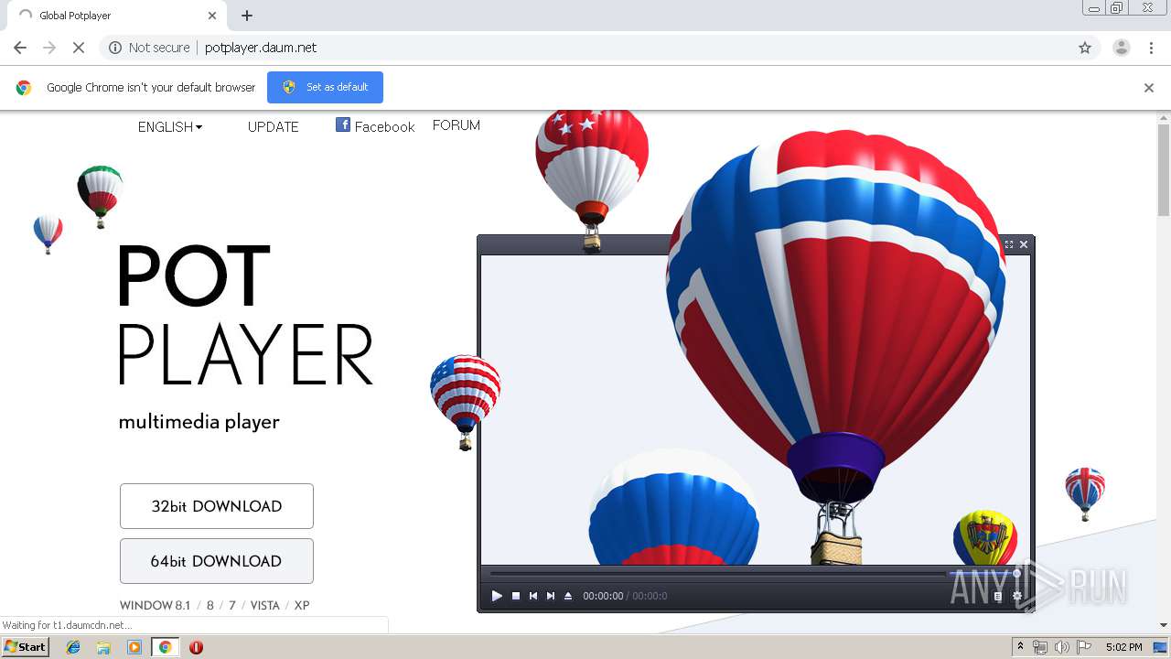This screenshot has height=659, width=1171.
Task: Click the eject/open file button in player
Action: tap(568, 596)
